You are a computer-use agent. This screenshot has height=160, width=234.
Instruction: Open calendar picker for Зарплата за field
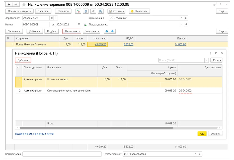[x=52, y=18]
